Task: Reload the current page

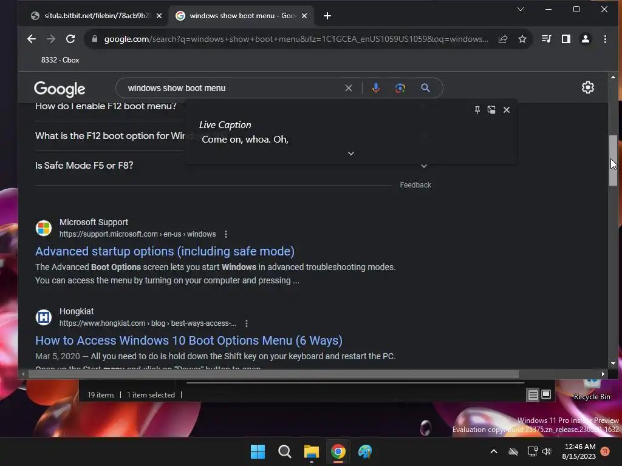Action: point(70,39)
